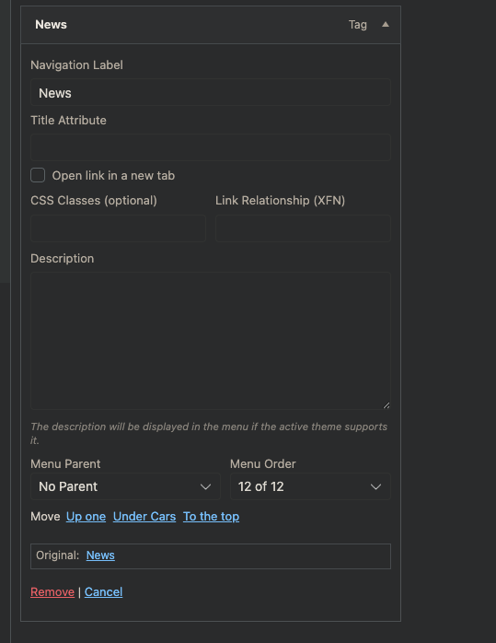Click the Menu Parent chevron arrow
The width and height of the screenshot is (496, 643).
click(x=205, y=486)
